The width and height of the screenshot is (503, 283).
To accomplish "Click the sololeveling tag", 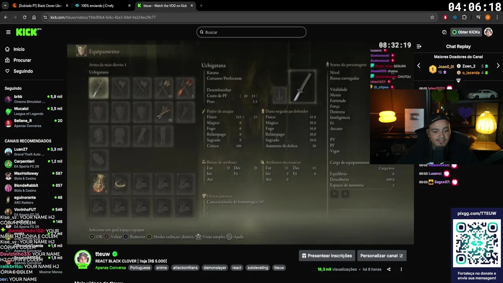I will click(x=258, y=268).
